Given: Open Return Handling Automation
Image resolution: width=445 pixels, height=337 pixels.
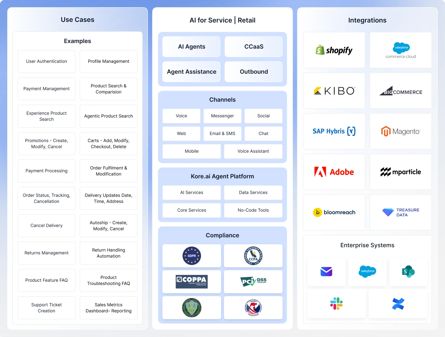Looking at the screenshot, I should (108, 253).
